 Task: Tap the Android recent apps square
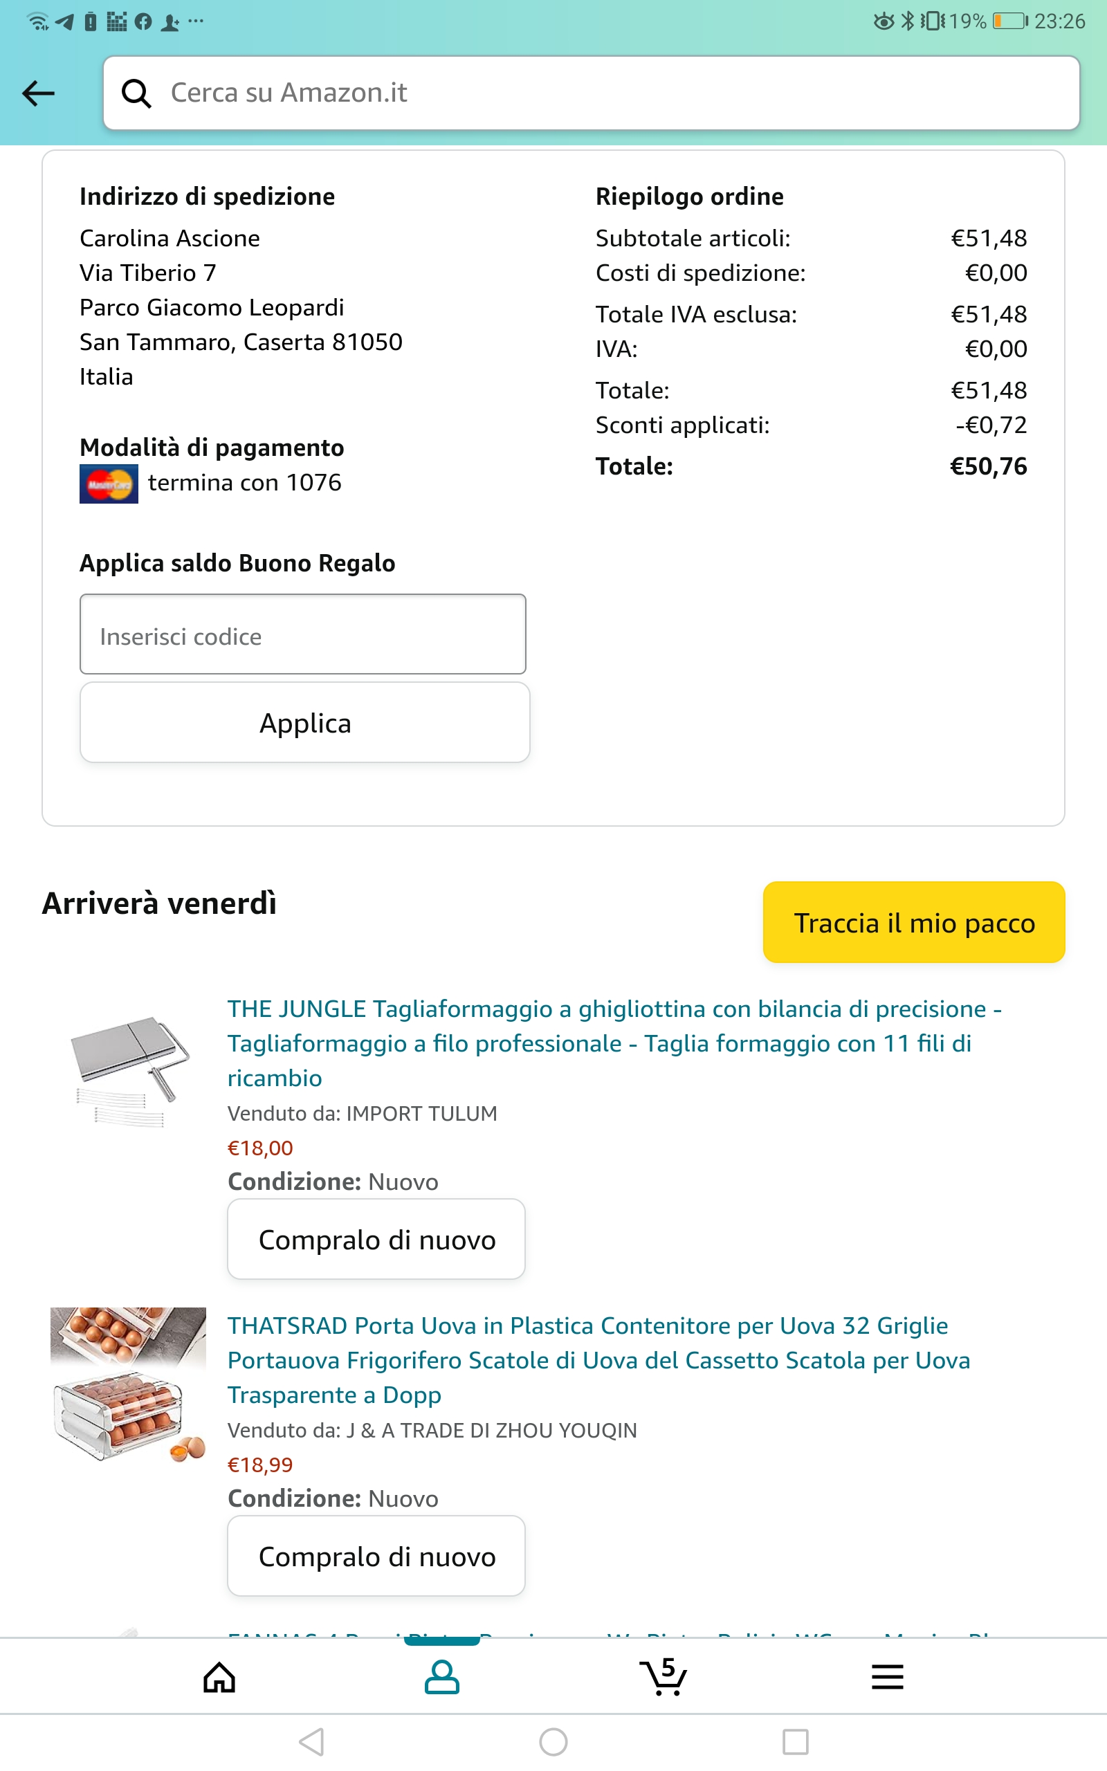[795, 1742]
